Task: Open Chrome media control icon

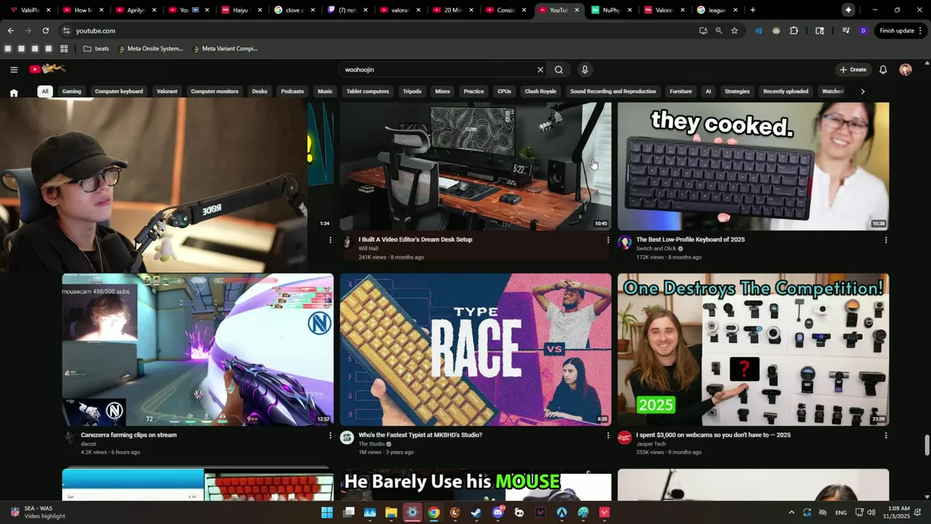Action: pos(846,31)
